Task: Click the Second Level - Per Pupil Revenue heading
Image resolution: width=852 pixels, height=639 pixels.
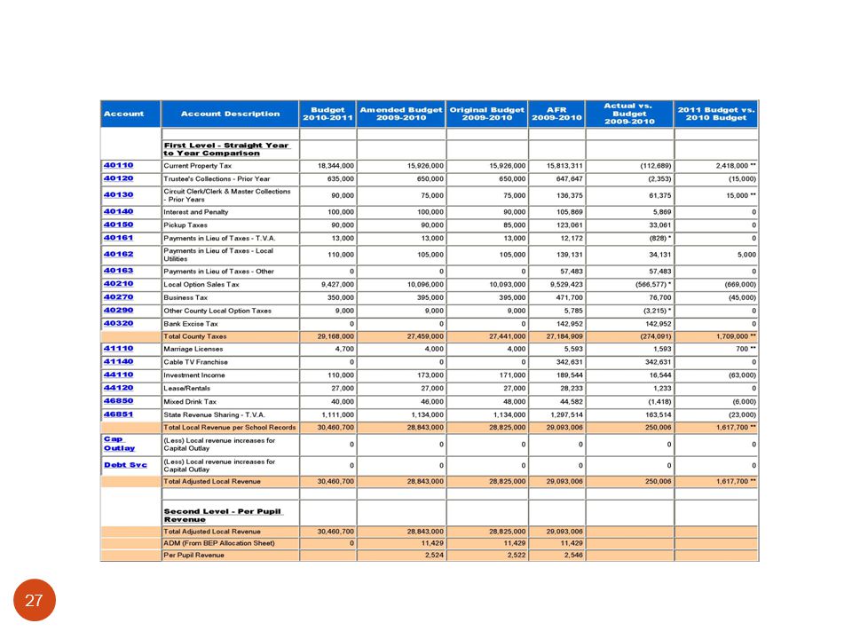Action: 222,515
